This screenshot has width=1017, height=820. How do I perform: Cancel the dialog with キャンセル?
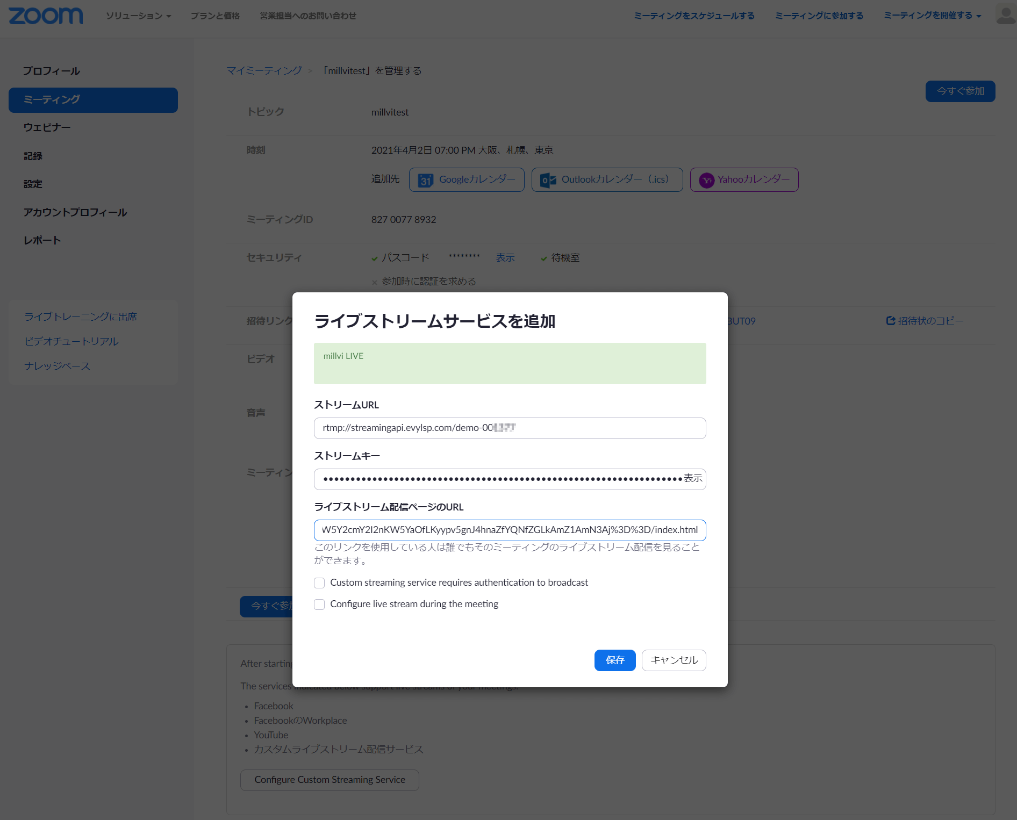coord(673,660)
